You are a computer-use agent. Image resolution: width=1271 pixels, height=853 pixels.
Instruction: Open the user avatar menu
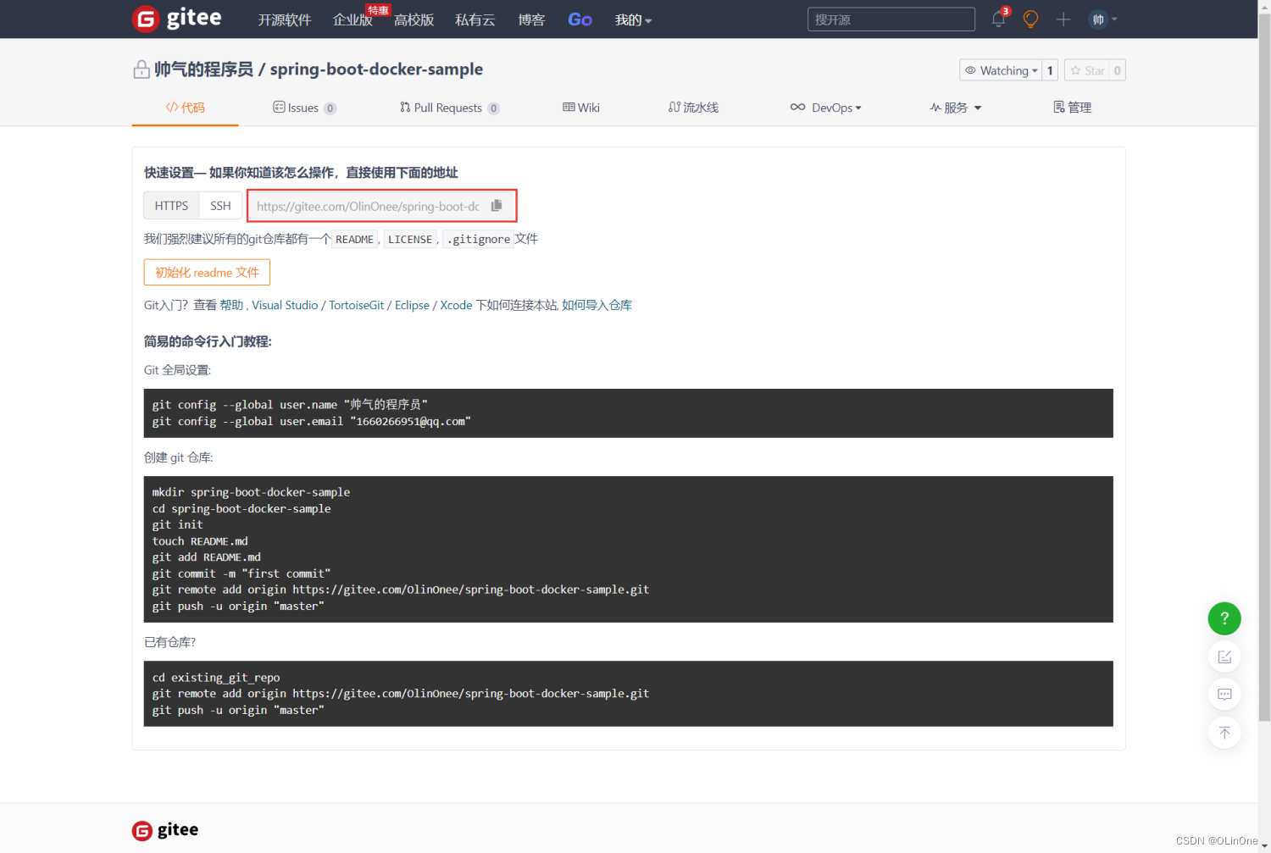[1103, 19]
